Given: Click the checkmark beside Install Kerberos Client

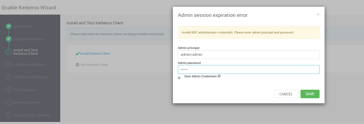Looking at the screenshot, I should click(78, 54).
